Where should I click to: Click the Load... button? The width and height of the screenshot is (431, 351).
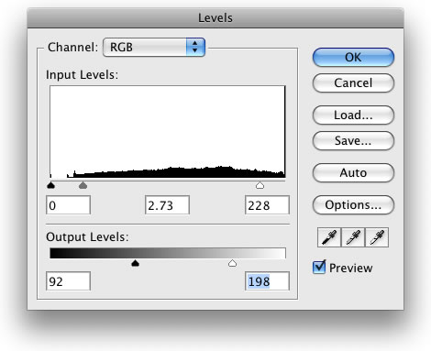353,115
